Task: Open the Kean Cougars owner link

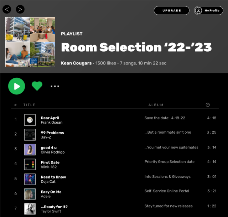Action: pyautogui.click(x=76, y=63)
